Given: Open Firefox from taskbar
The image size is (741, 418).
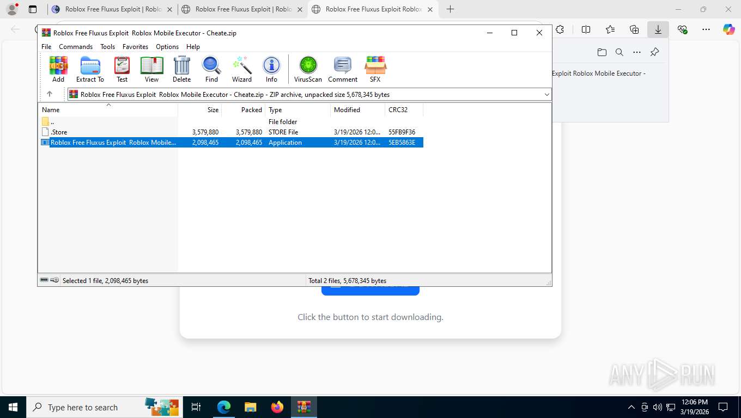Looking at the screenshot, I should point(277,407).
